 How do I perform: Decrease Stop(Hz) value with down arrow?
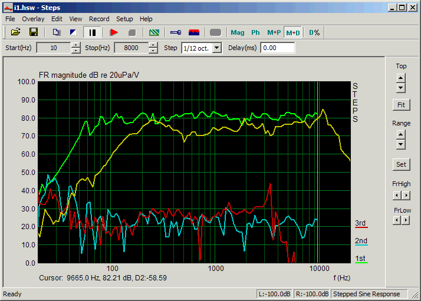click(153, 51)
